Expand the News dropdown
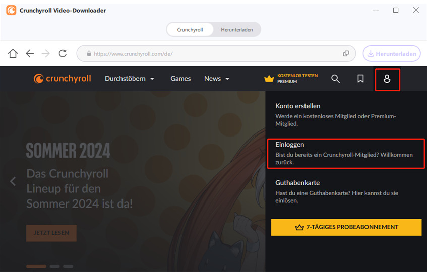Screen dimensions: 427x272 pyautogui.click(x=217, y=79)
